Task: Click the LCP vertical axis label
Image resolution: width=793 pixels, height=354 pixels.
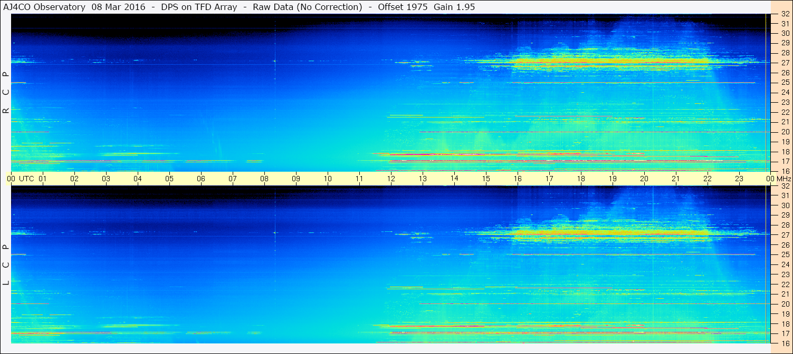Action: (x=6, y=265)
